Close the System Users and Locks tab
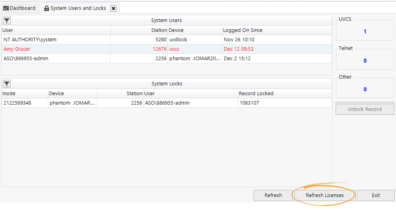The width and height of the screenshot is (396, 210). 113,8
